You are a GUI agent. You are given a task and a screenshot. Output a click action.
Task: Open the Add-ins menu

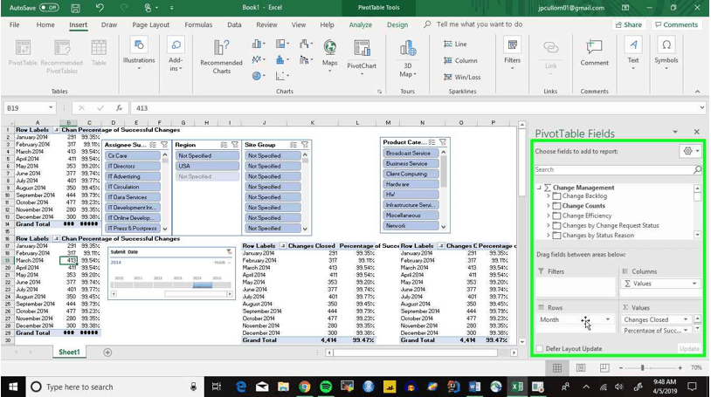coord(176,53)
